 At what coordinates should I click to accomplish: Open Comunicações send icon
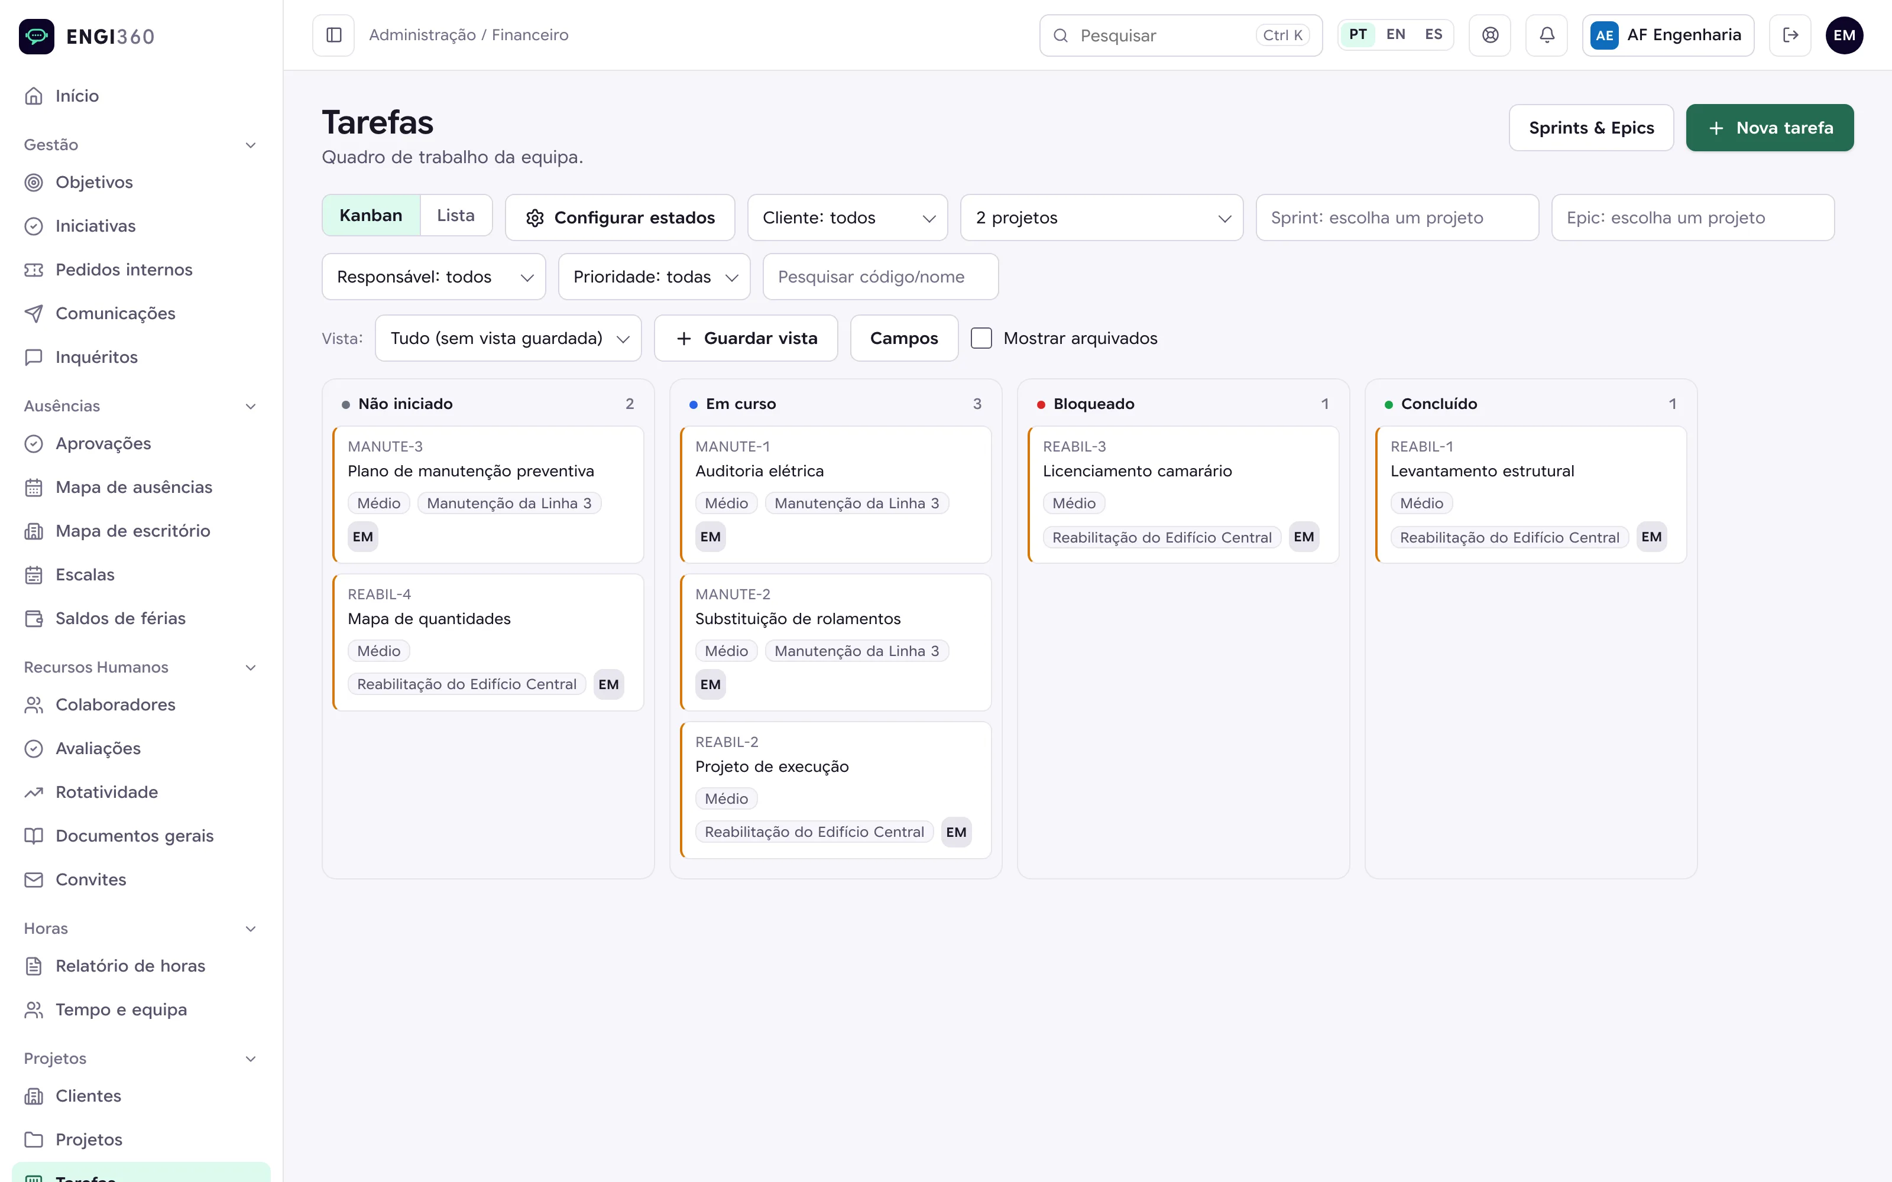34,313
